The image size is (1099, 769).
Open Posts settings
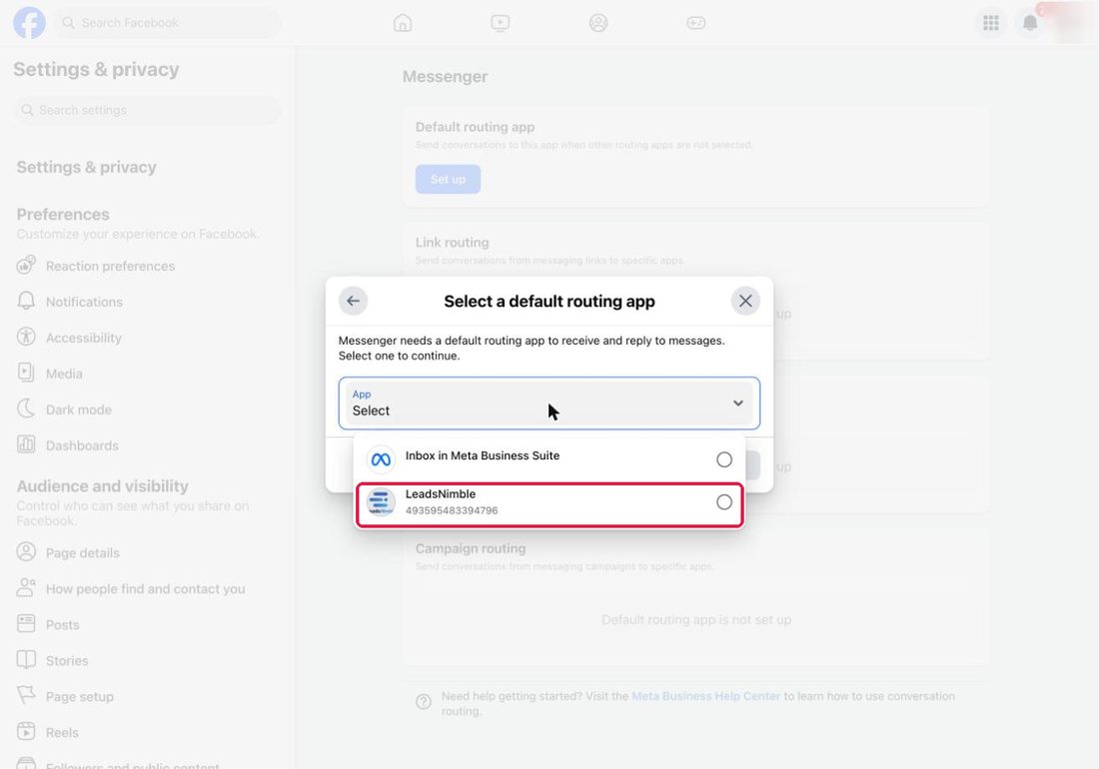(62, 625)
